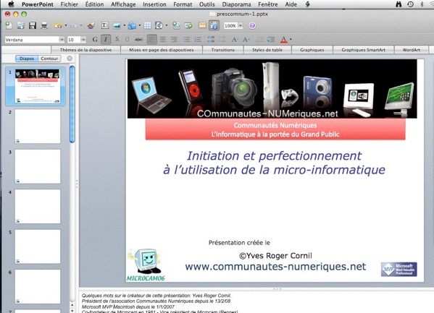Toggle Italic (I) formatting
Viewport: 434px width, 313px height.
tap(106, 40)
